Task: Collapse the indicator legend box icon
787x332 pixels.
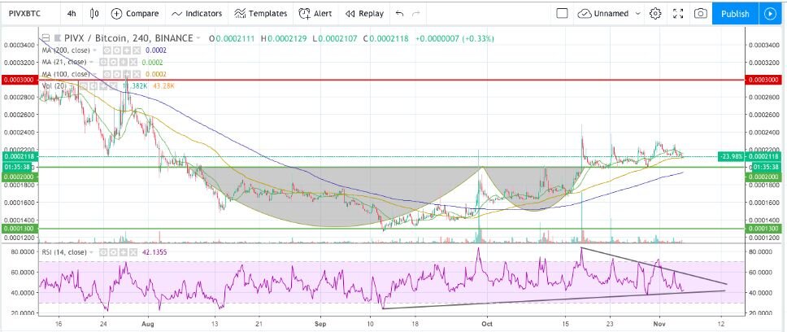Action: [x=46, y=37]
